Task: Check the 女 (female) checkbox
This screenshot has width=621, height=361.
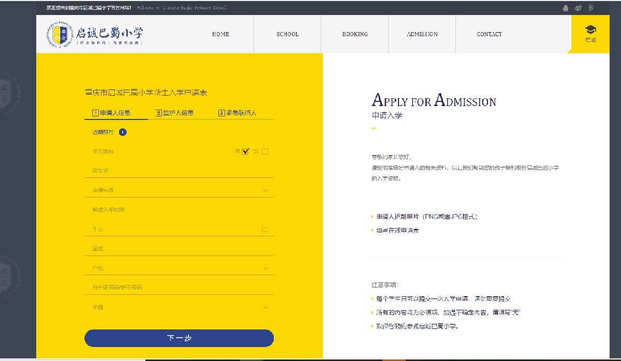Action: (x=265, y=152)
